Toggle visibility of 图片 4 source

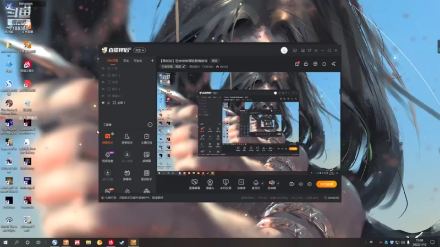[103, 89]
